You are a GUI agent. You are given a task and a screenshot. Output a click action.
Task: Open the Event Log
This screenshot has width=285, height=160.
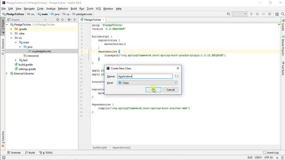pyautogui.click(x=271, y=152)
